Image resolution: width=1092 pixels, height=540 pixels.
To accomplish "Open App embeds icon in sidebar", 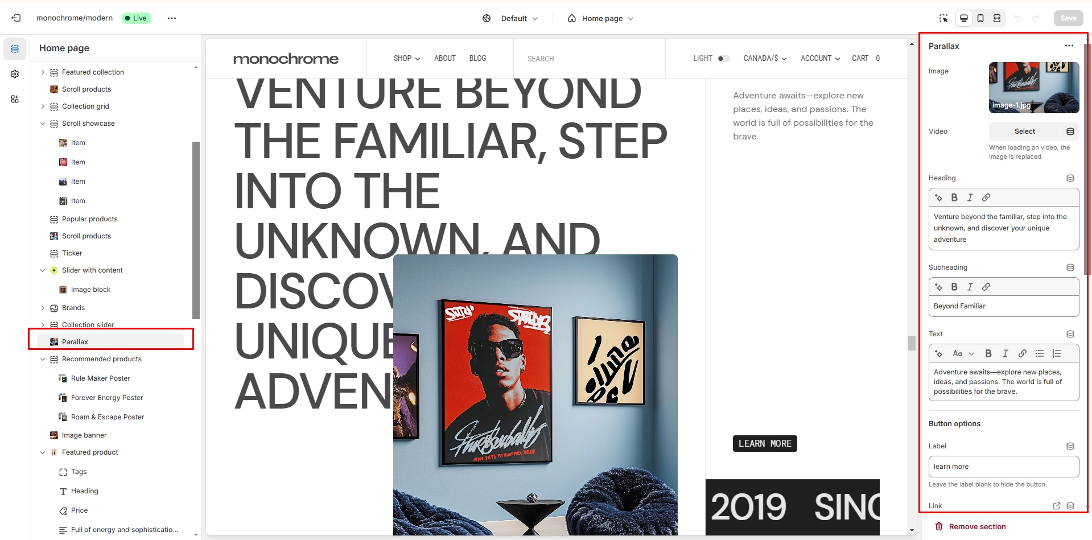I will tap(15, 99).
